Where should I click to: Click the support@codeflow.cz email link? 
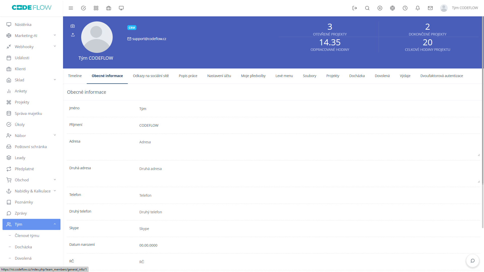pyautogui.click(x=149, y=39)
